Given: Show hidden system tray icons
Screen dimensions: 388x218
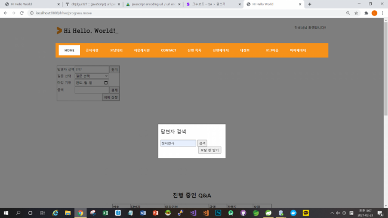Looking at the screenshot, I should click(x=332, y=213).
